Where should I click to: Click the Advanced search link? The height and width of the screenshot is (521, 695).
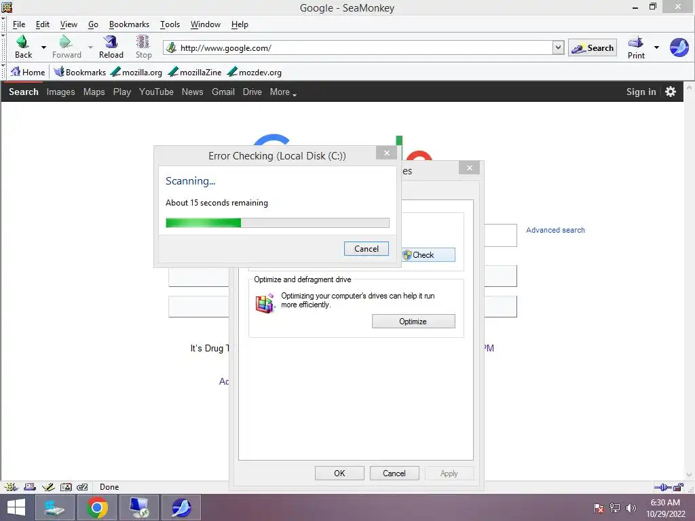555,230
